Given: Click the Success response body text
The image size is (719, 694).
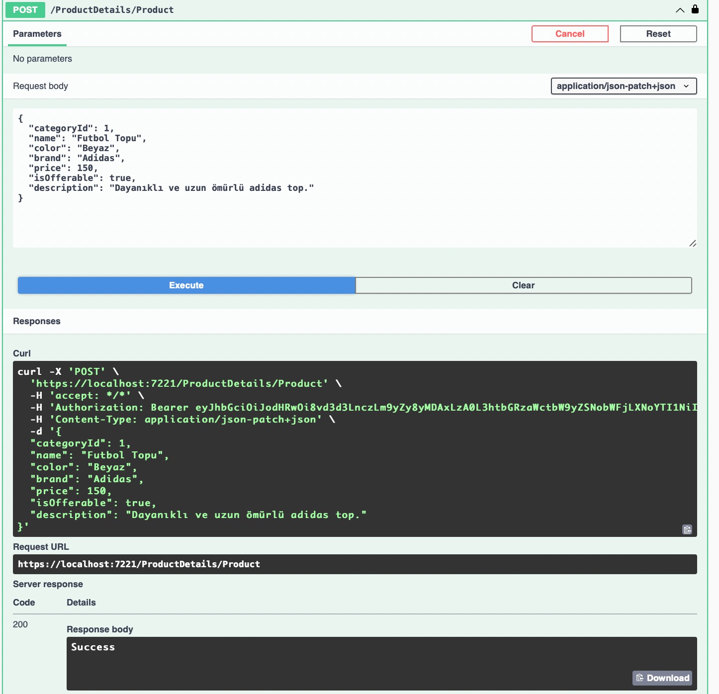Looking at the screenshot, I should [92, 647].
